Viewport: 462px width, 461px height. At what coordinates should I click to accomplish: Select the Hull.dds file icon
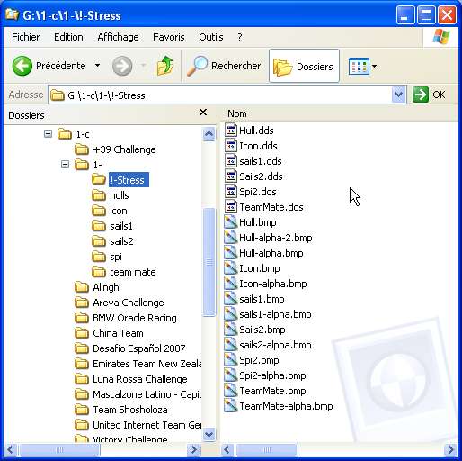[231, 131]
